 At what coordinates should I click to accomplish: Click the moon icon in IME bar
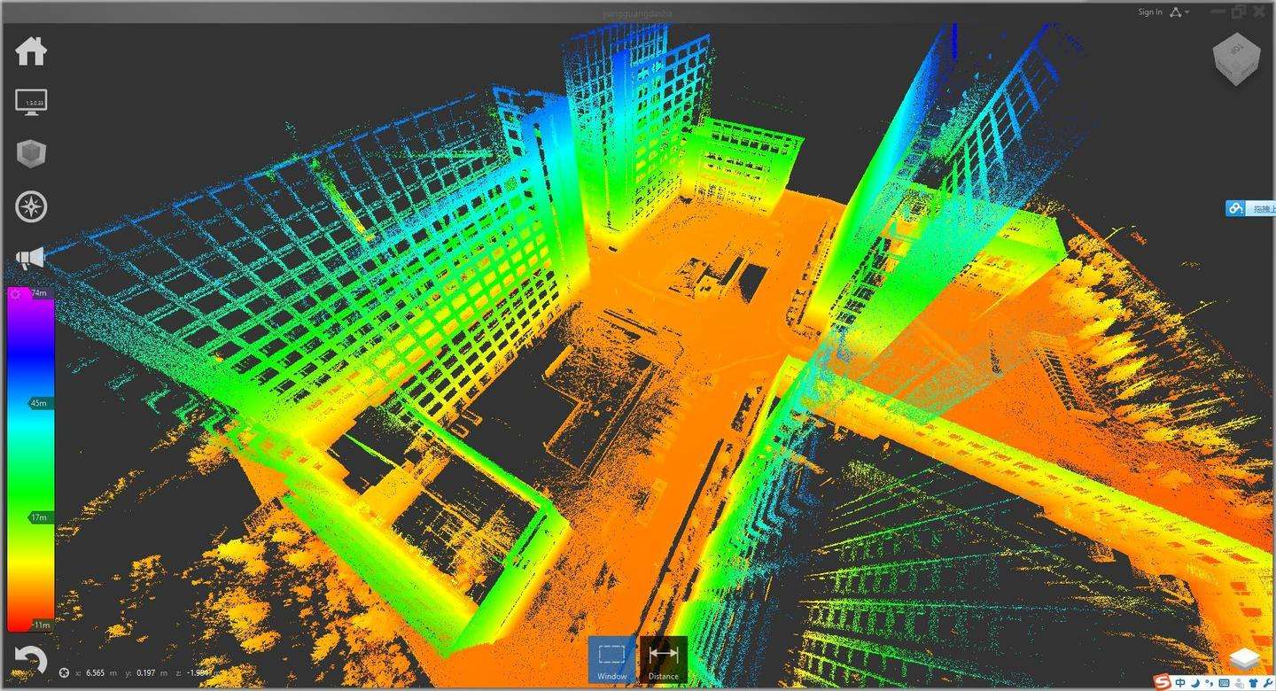coord(1195,683)
